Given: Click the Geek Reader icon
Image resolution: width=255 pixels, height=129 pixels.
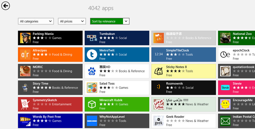Looking at the screenshot, I should [x=158, y=121].
